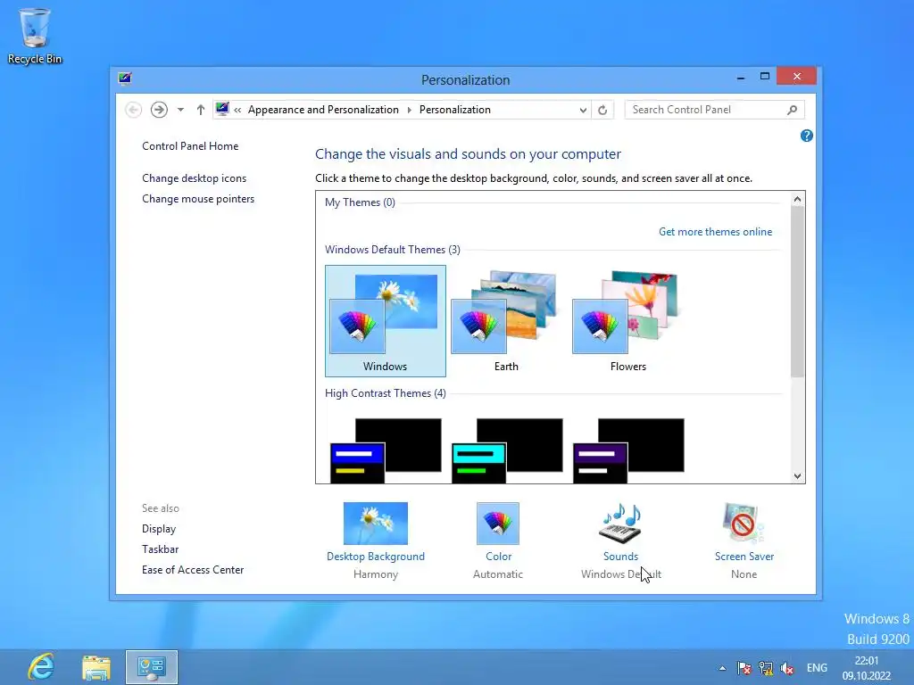Viewport: 914px width, 685px height.
Task: Click the Desktop Background link text
Action: pyautogui.click(x=376, y=557)
